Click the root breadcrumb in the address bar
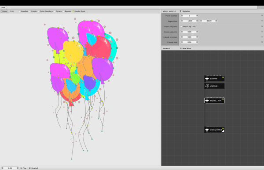This screenshot has height=170, width=264. (x=3, y=7)
